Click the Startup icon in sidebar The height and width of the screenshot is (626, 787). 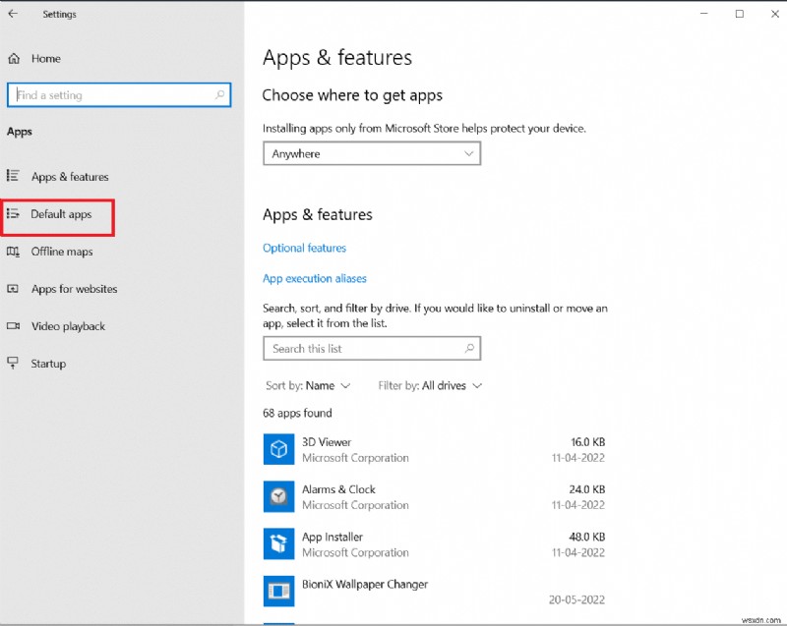(13, 364)
